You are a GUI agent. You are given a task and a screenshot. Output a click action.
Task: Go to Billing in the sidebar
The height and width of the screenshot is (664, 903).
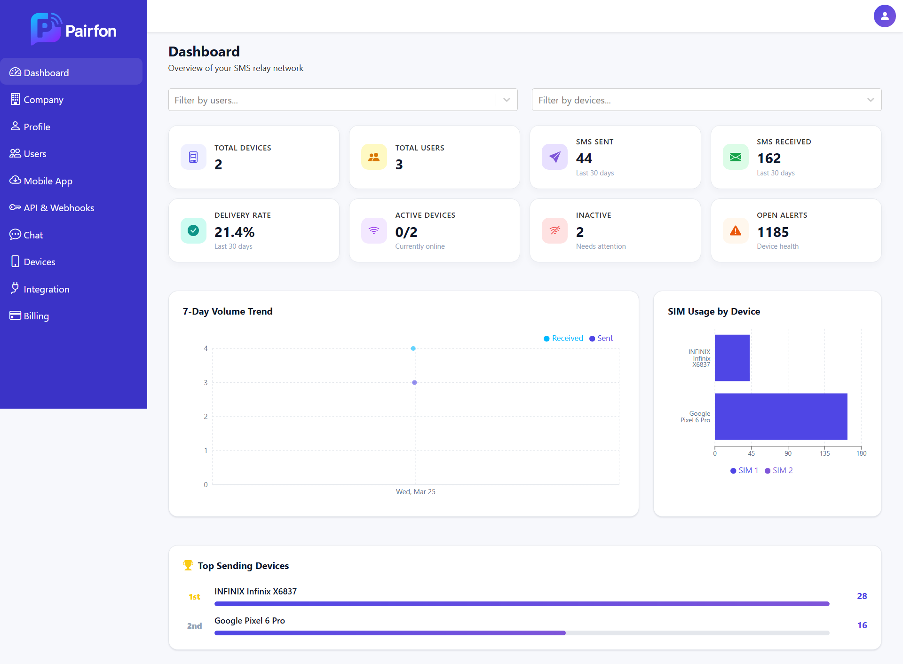pyautogui.click(x=36, y=316)
